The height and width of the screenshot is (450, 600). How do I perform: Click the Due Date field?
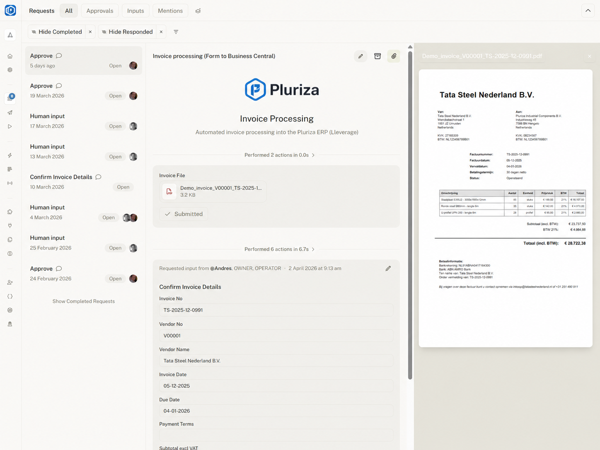276,411
